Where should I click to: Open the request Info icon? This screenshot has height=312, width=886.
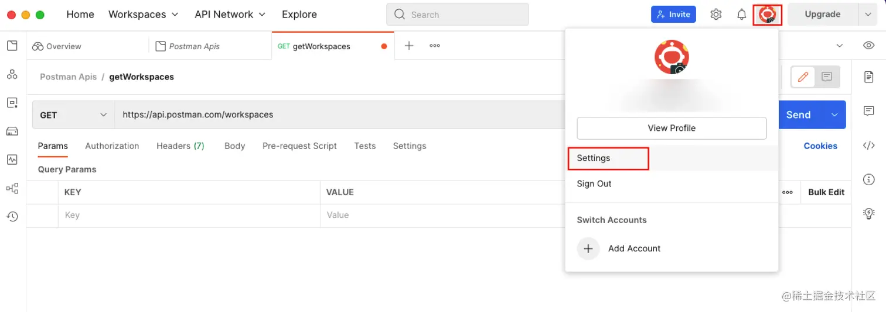(869, 179)
